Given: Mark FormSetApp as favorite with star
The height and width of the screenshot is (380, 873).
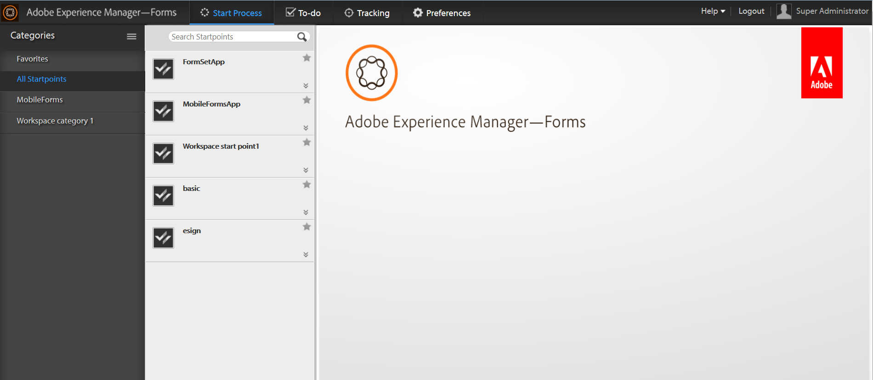Looking at the screenshot, I should coord(307,58).
